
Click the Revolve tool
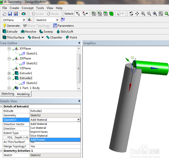click(29, 31)
